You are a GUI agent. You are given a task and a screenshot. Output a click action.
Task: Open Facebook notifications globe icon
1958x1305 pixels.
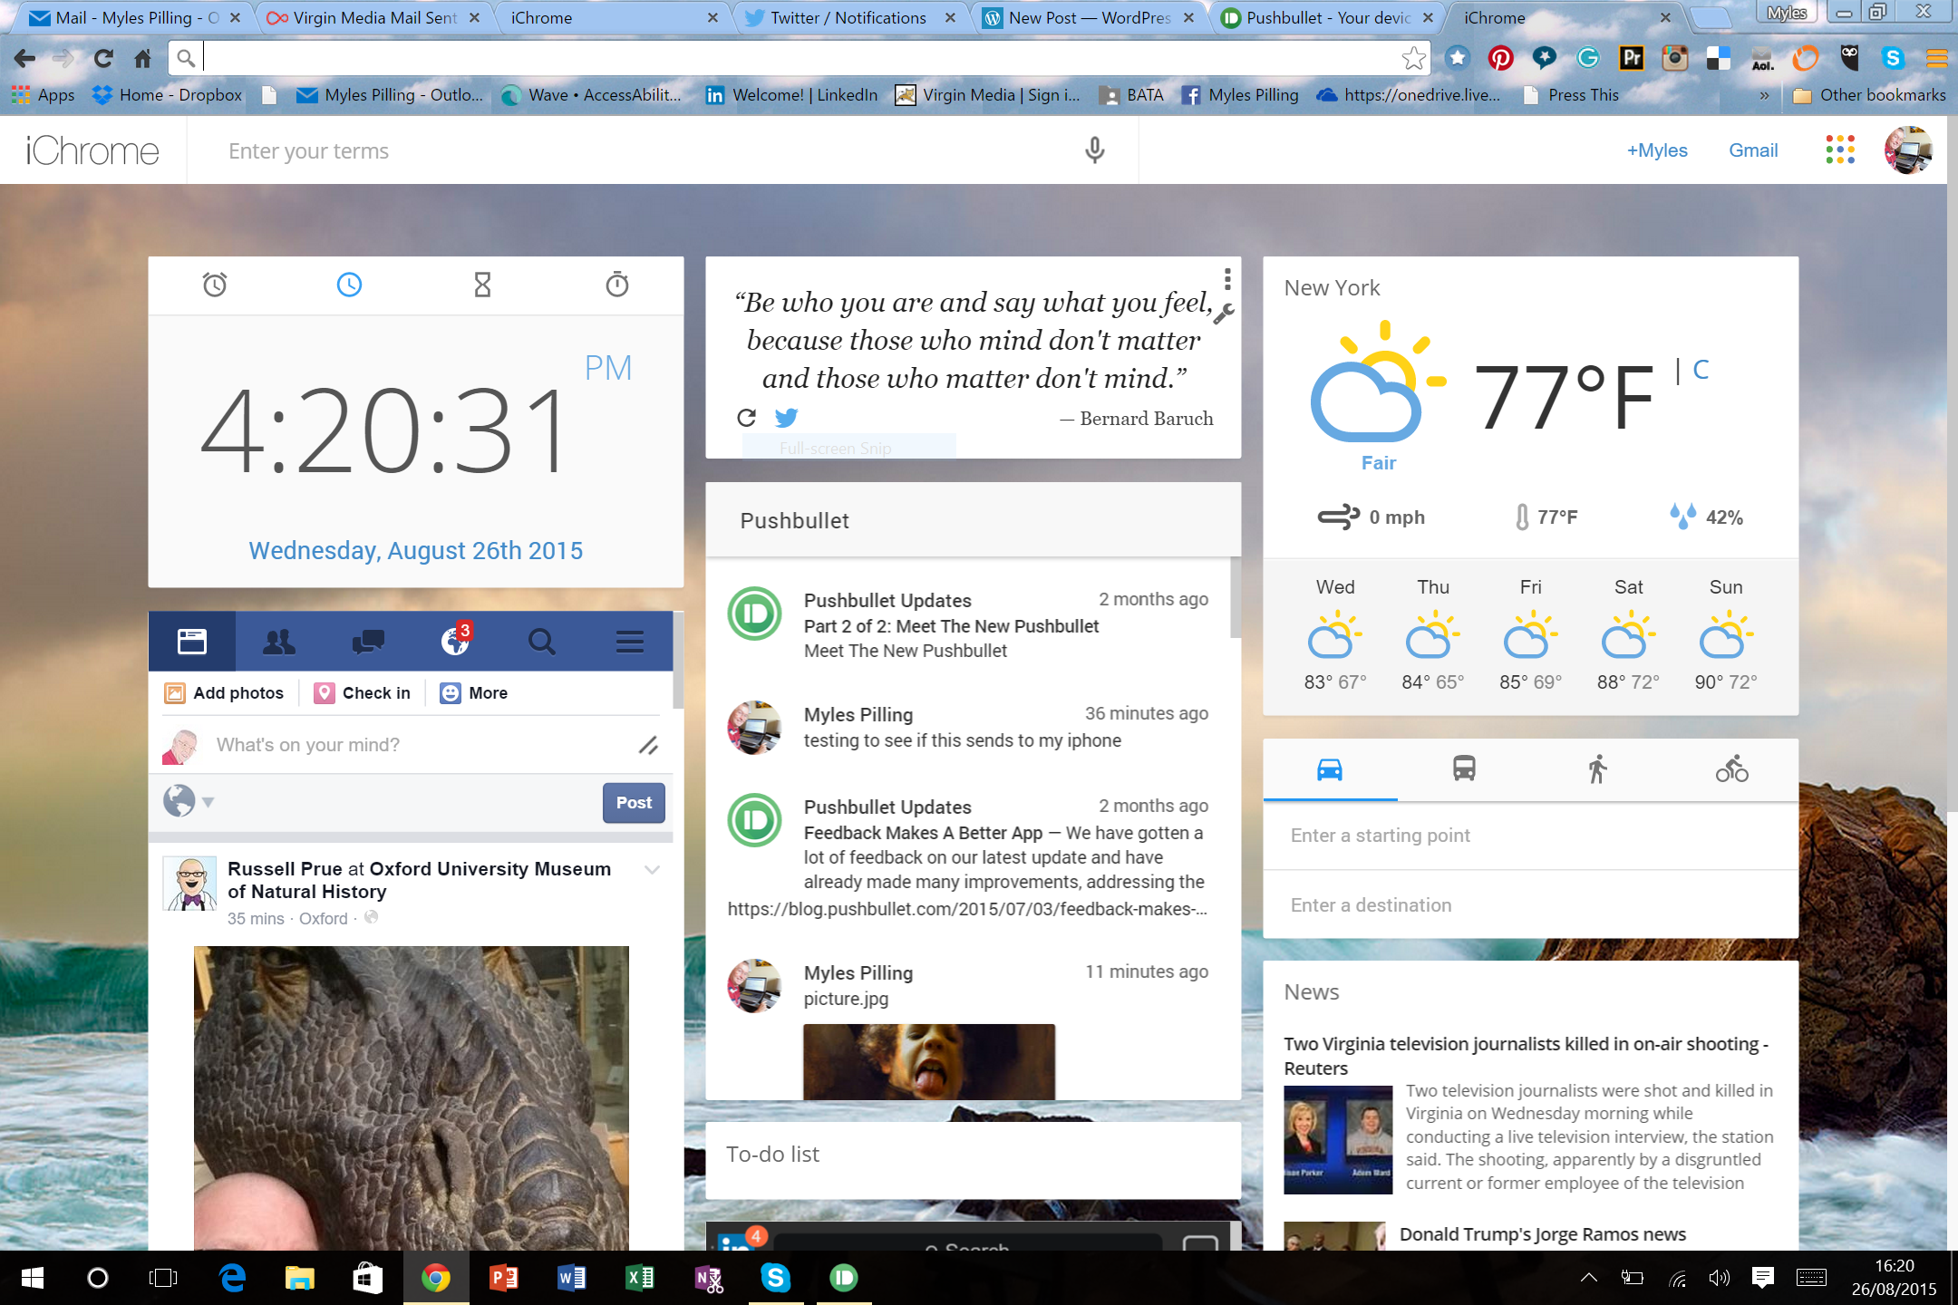point(455,642)
